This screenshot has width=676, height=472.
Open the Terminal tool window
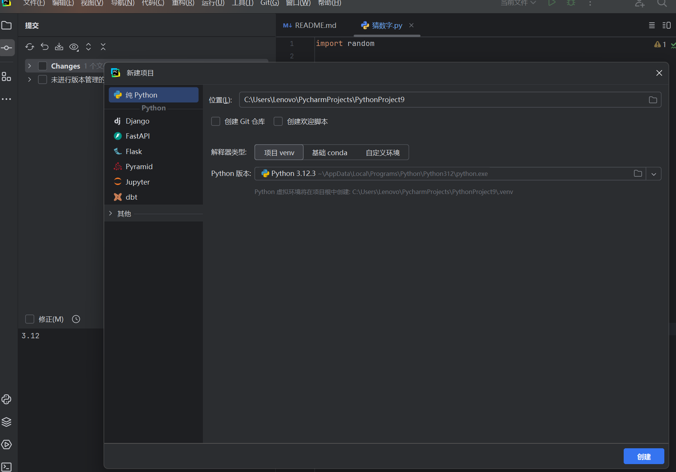[6, 467]
